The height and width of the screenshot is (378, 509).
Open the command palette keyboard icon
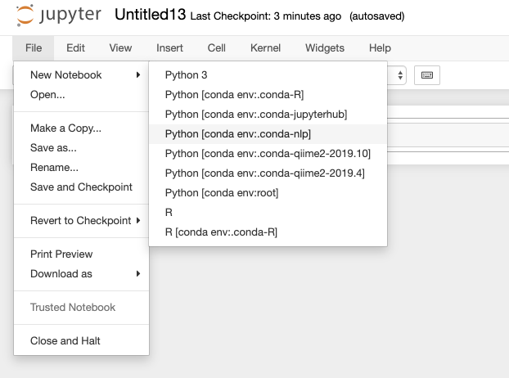point(427,75)
